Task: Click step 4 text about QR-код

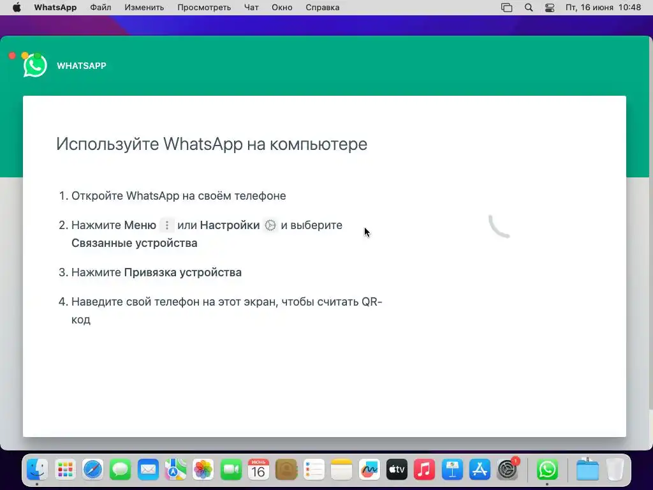Action: (x=226, y=311)
